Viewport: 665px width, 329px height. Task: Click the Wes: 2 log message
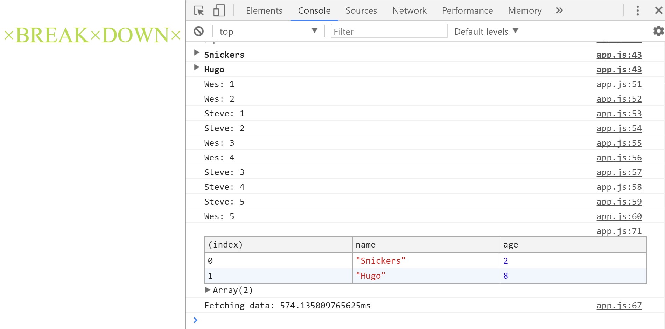[219, 99]
